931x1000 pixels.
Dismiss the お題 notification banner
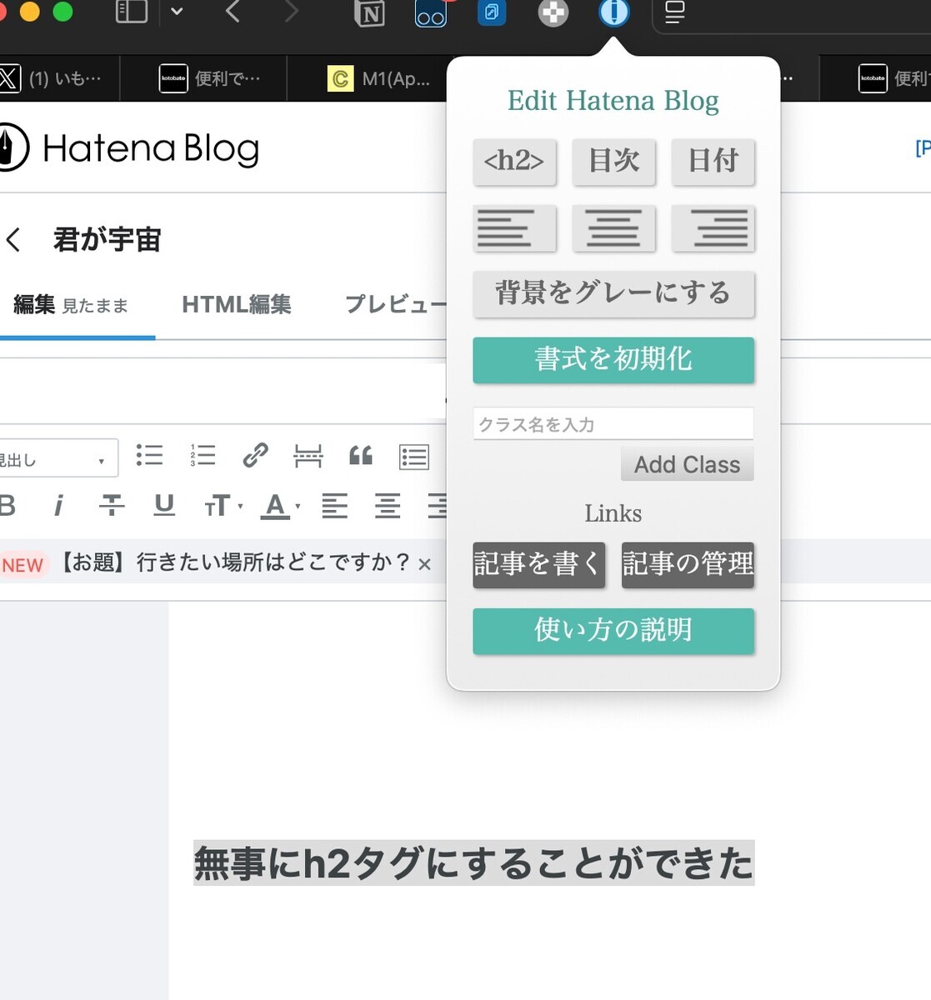[x=424, y=564]
